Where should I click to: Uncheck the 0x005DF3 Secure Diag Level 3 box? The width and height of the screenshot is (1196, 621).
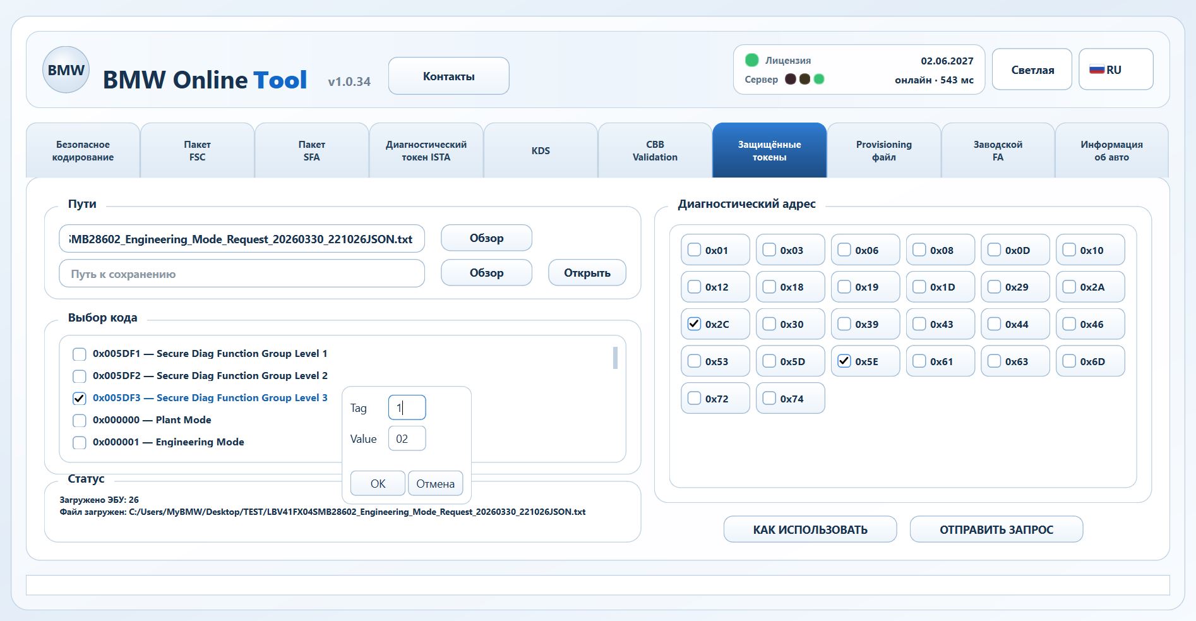[79, 398]
